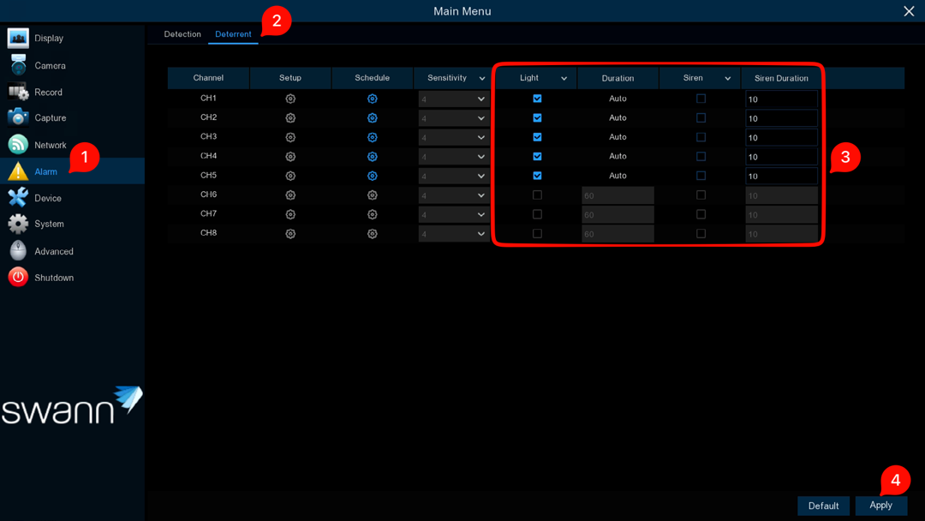Viewport: 925px width, 521px height.
Task: Check the CH5 Siren checkbox
Action: click(x=701, y=176)
